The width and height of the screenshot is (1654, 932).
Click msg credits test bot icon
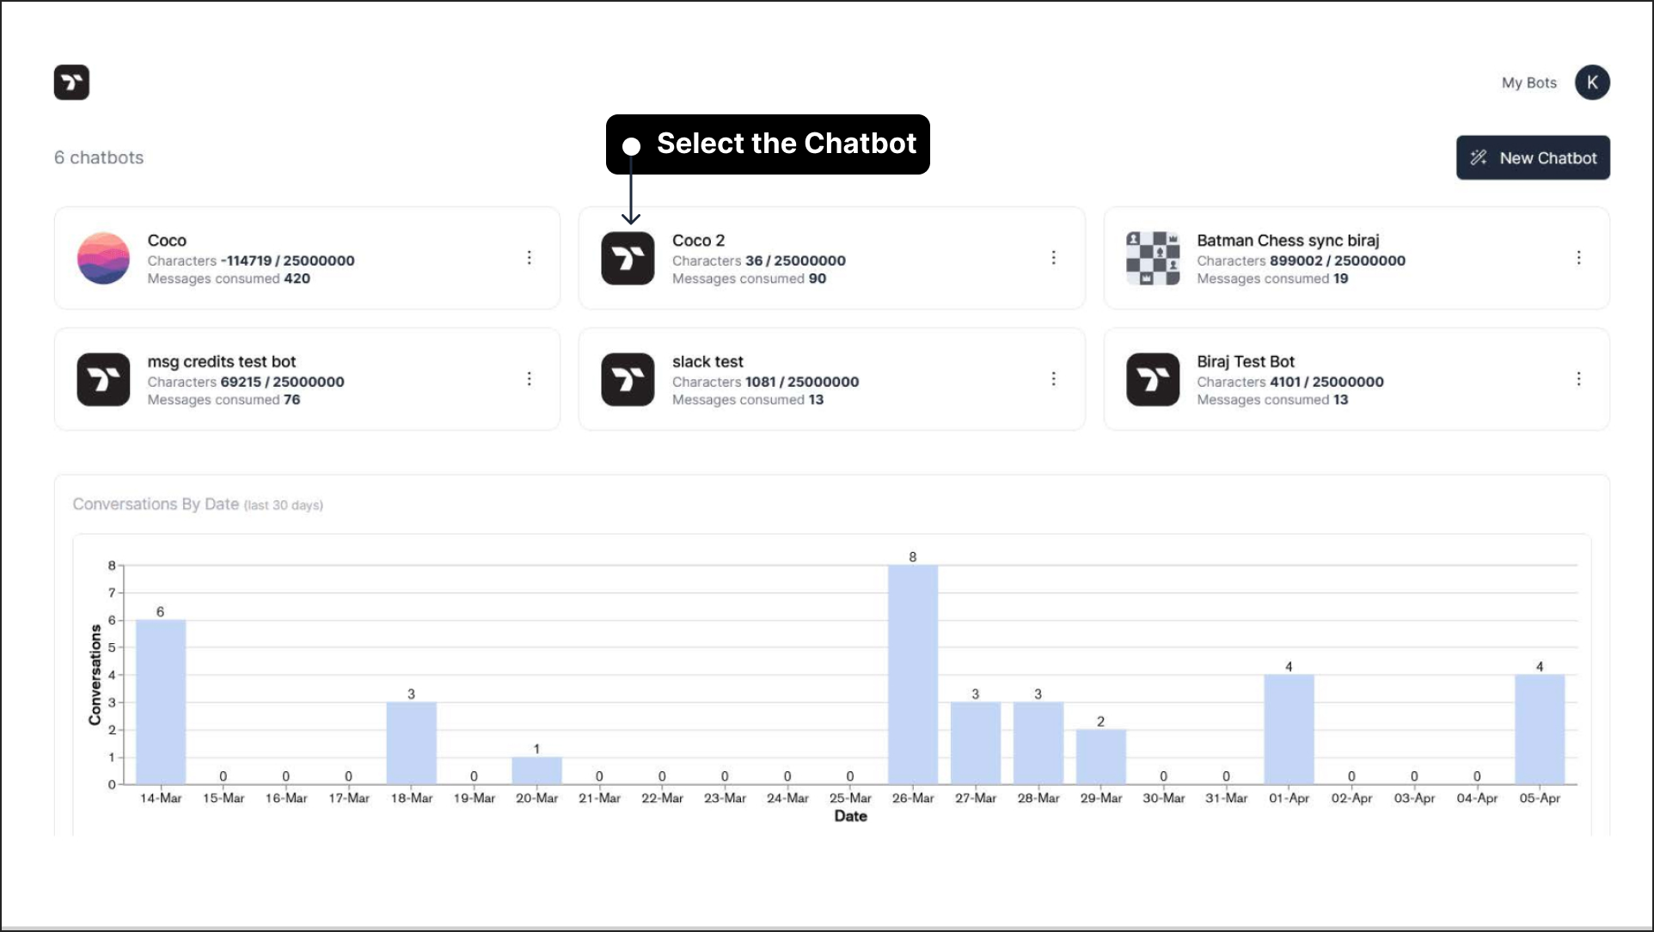coord(102,380)
